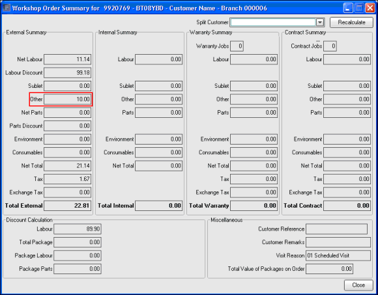Select the Visit Reason field
Viewport: 378px width, 295px height.
pos(338,255)
